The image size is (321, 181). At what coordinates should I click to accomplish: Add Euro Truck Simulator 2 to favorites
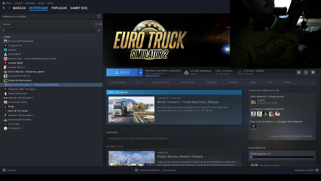tap(313, 72)
